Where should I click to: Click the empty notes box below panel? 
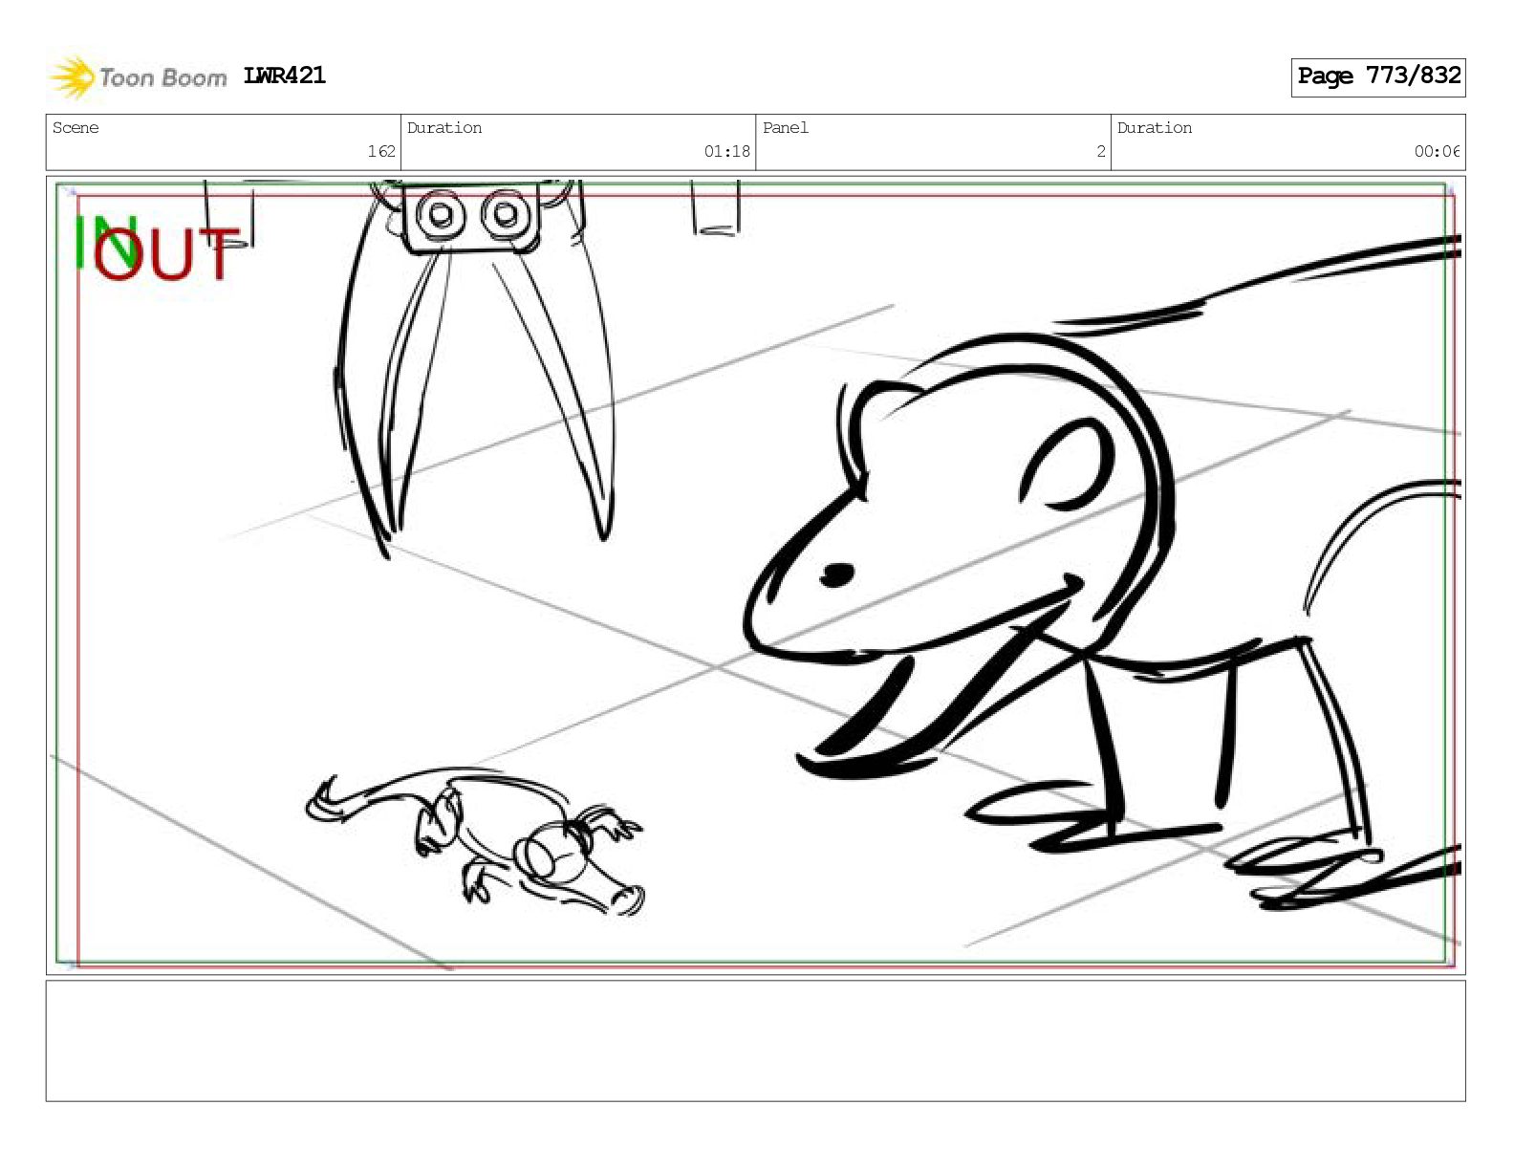tap(755, 1041)
